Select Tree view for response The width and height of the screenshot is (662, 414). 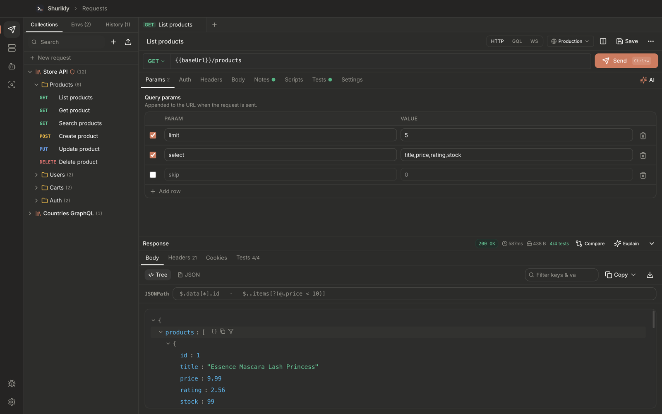(158, 275)
